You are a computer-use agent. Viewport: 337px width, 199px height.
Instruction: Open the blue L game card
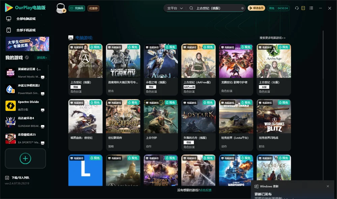tap(85, 170)
